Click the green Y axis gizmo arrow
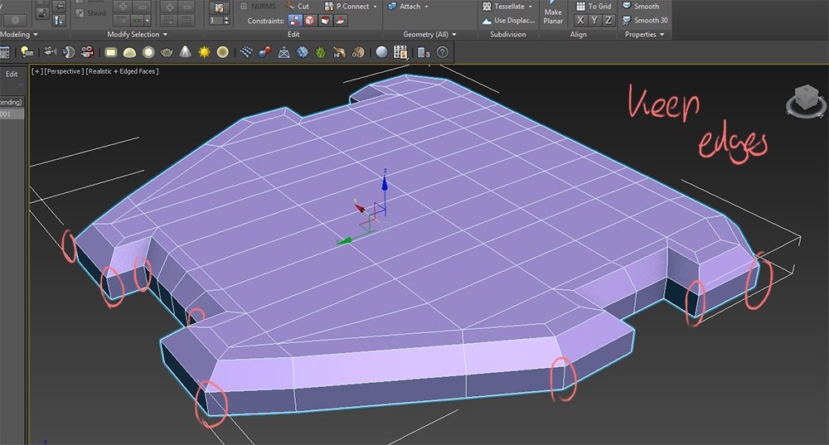 (344, 241)
